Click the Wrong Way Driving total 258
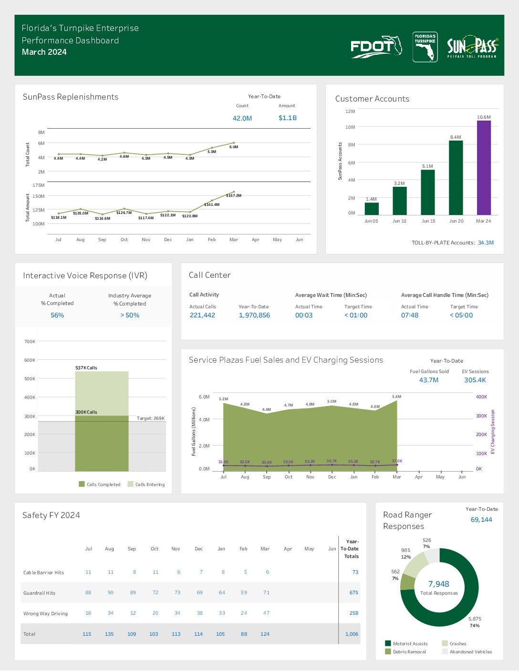This screenshot has width=519, height=671. coord(354,613)
